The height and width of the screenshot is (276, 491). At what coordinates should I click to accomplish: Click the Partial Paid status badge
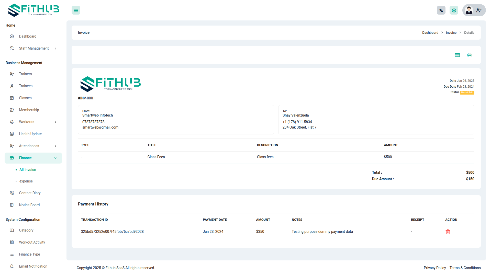pyautogui.click(x=467, y=93)
